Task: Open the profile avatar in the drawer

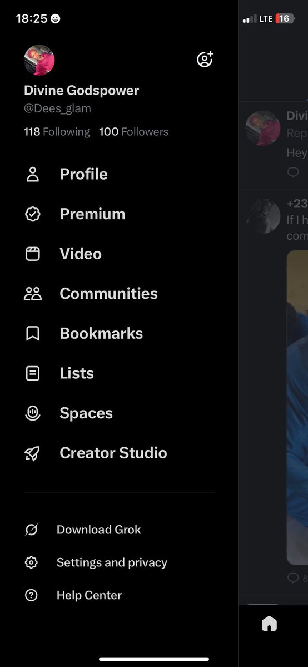Action: point(39,60)
